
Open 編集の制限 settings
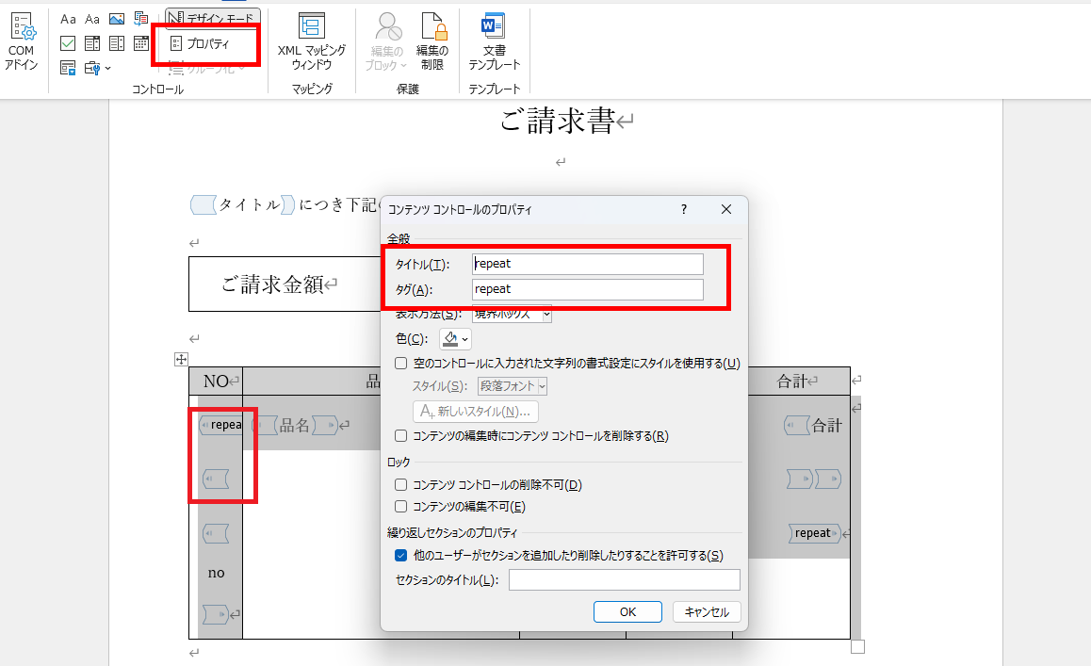(x=433, y=42)
